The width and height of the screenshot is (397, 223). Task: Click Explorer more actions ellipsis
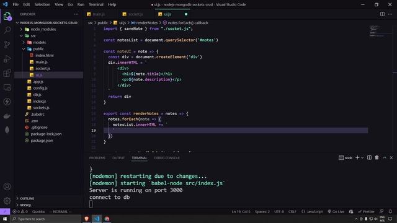76,14
